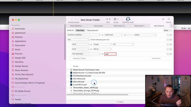Open Sound Design (Work in Progress)

pyautogui.click(x=30, y=83)
